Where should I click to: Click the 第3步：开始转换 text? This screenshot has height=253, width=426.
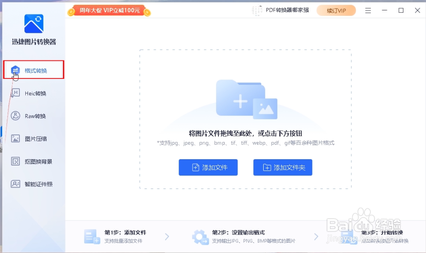(x=382, y=232)
